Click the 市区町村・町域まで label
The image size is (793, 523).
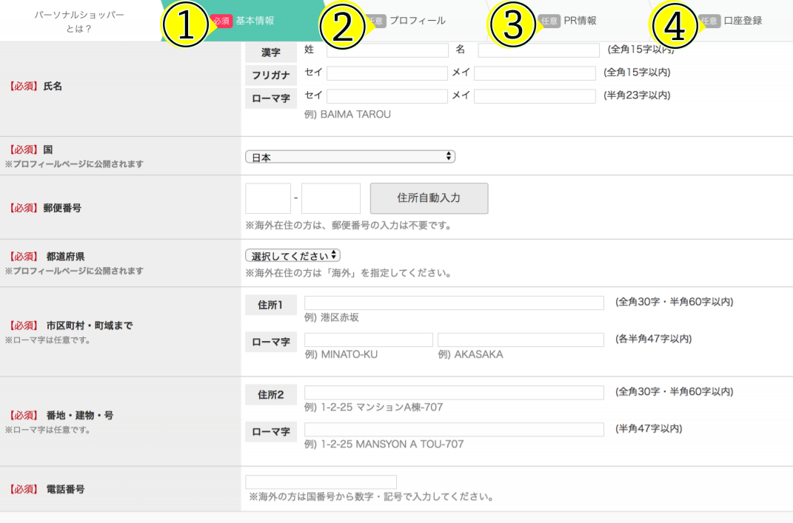point(90,326)
